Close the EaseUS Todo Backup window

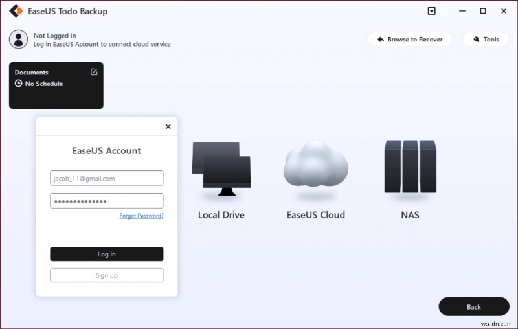point(504,12)
